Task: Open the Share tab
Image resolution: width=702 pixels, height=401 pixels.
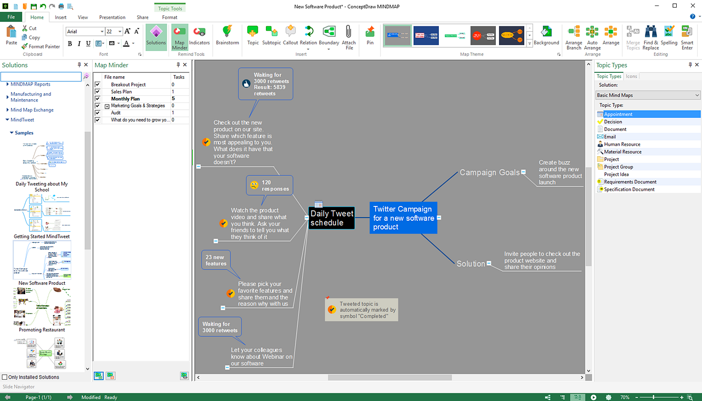Action: [x=143, y=18]
